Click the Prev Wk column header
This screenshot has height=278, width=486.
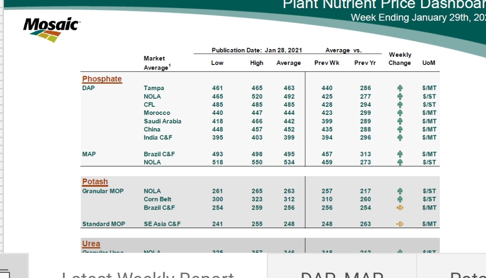pyautogui.click(x=327, y=63)
